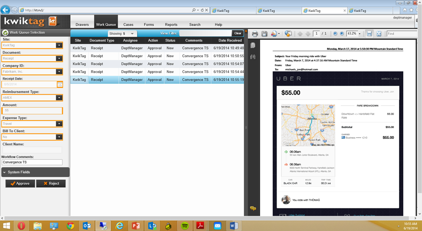Viewport: 422px width, 231px height.
Task: Open comments bubble icon in PDF sidebar
Action: coord(253,209)
